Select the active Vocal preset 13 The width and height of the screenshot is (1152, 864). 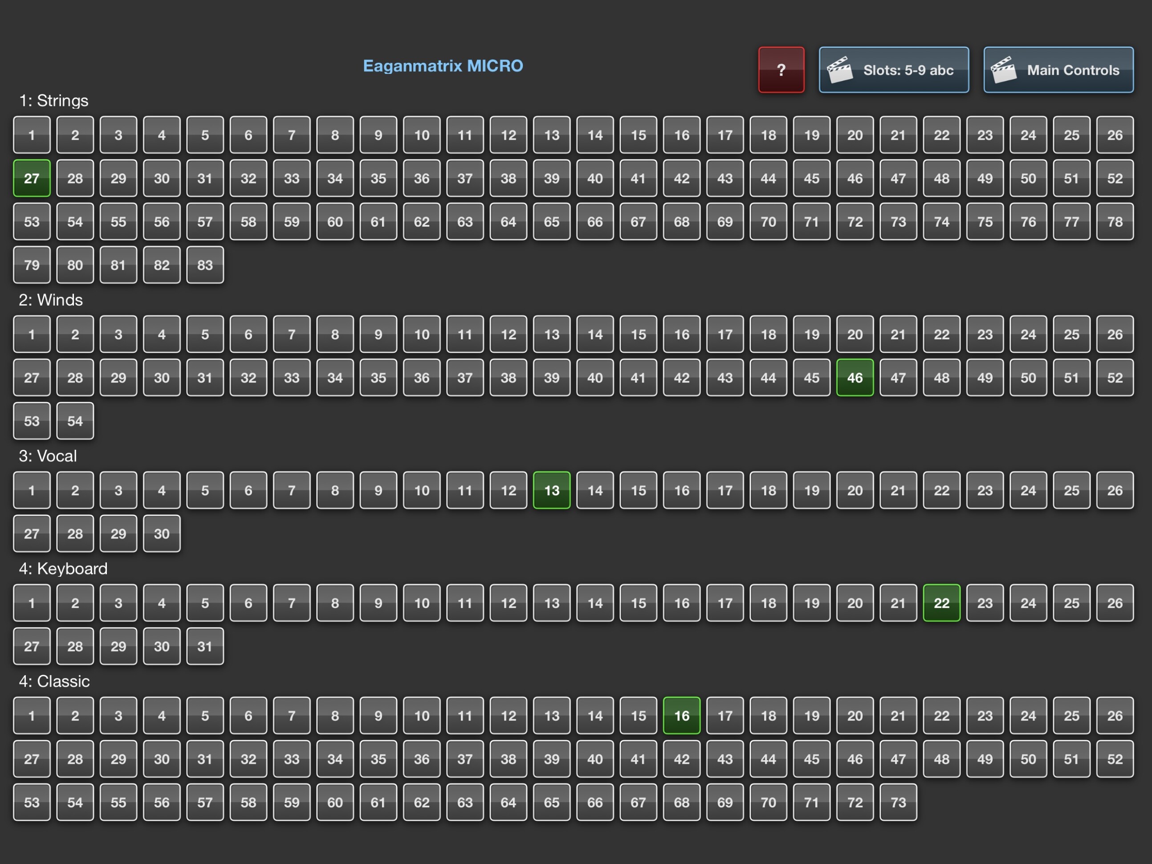552,490
